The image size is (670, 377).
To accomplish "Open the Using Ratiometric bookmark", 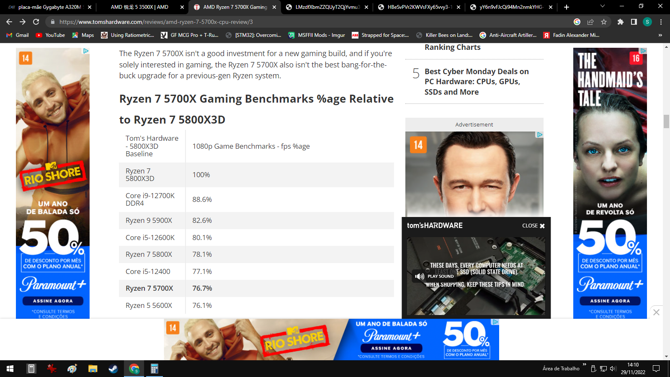I will click(128, 35).
